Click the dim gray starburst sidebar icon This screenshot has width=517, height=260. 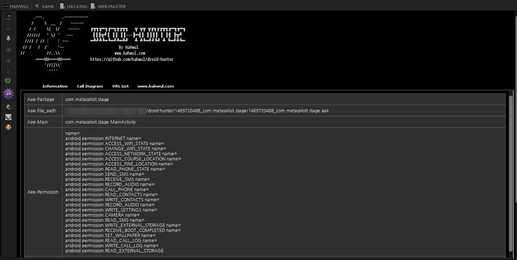click(8, 61)
